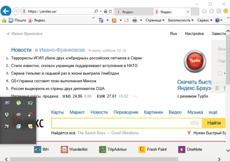Open the on-screen keyboard in search box

[194, 123]
